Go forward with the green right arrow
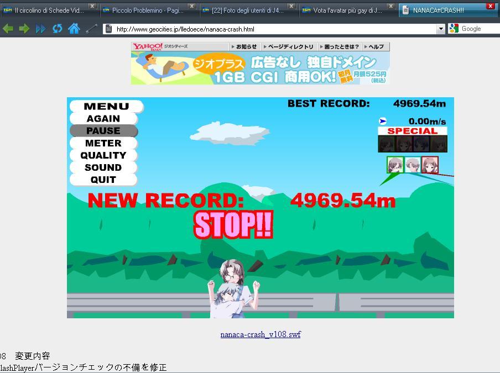Image resolution: width=500 pixels, height=373 pixels. 24,29
